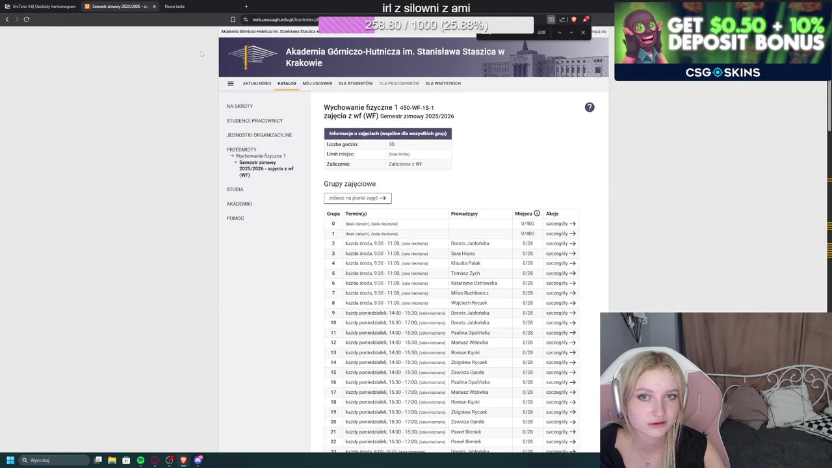Click the Brave browser icon on the taskbar
Screen dimensions: 832x468
[x=183, y=460]
